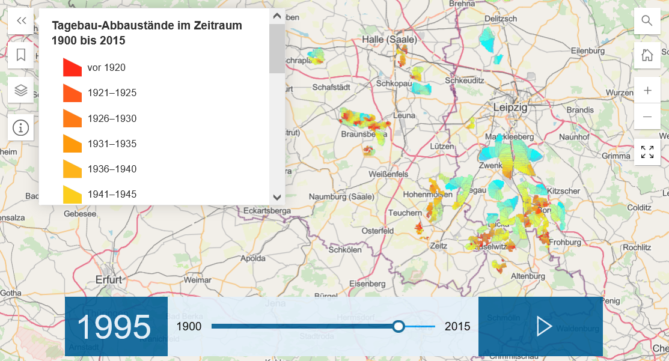669x361 pixels.
Task: Click the Rochlitz map label
Action: (x=637, y=247)
